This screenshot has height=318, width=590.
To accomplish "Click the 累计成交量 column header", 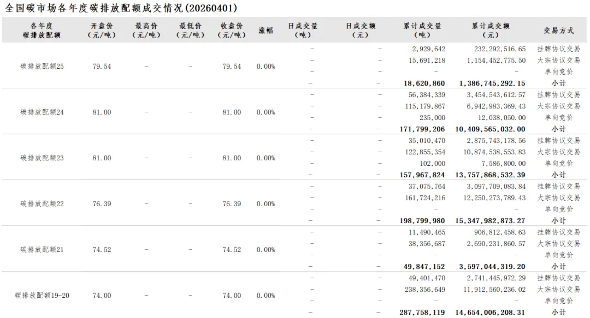I will coord(422,31).
